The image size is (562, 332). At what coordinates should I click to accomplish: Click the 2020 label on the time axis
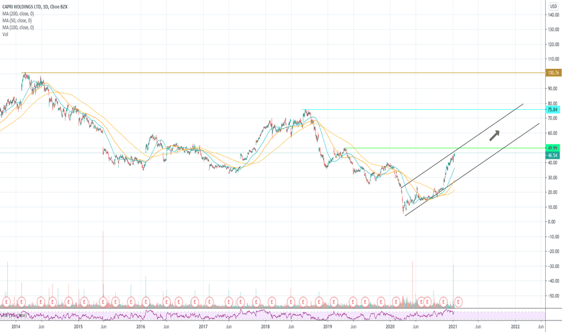(390, 327)
